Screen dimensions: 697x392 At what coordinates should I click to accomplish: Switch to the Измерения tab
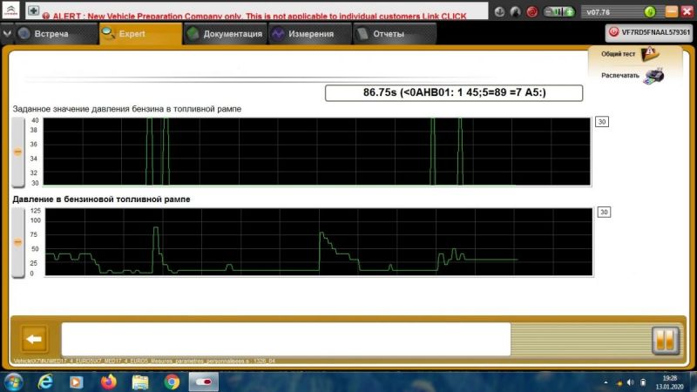coord(301,34)
